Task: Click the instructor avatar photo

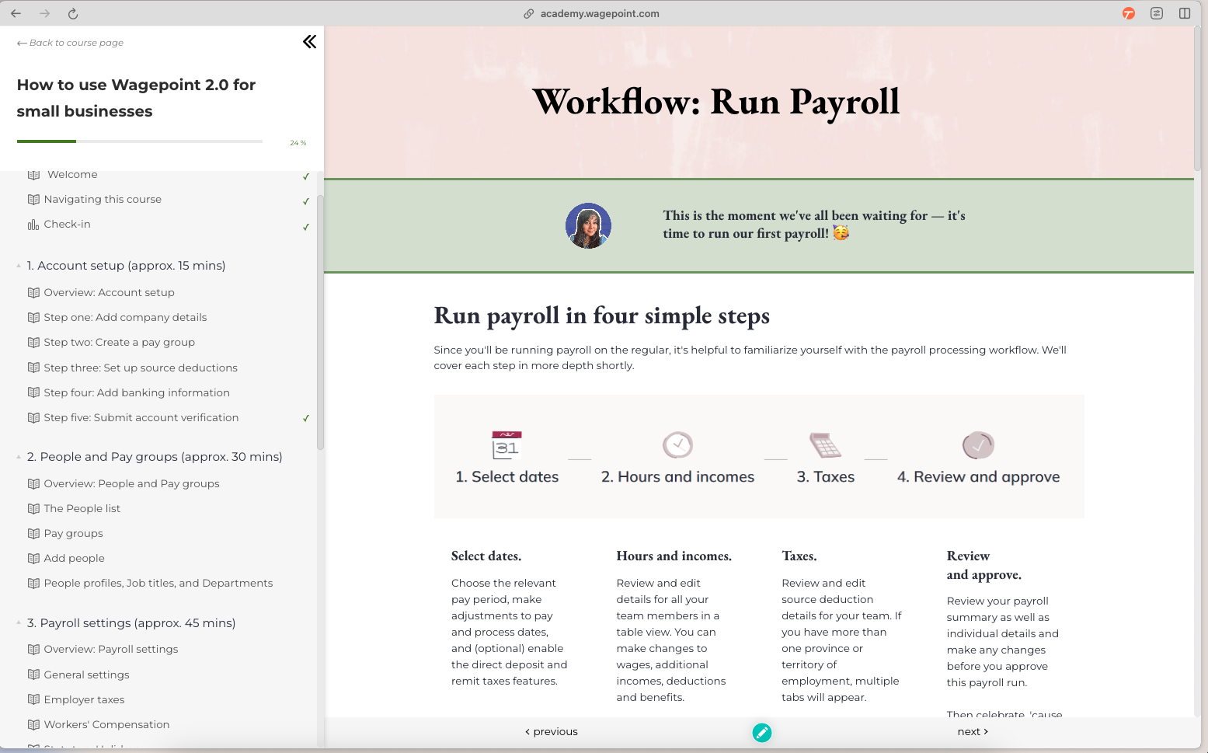Action: [x=588, y=226]
